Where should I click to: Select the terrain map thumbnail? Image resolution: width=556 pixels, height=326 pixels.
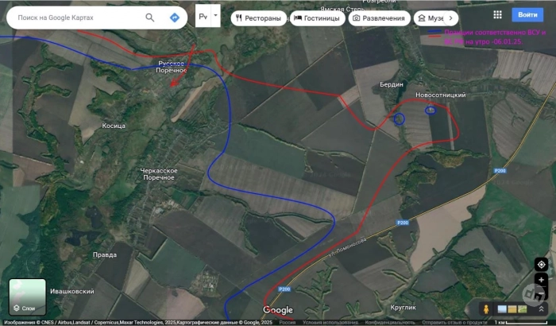(x=523, y=309)
